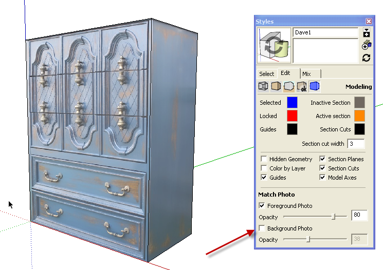This screenshot has height=270, width=383.
Task: Change the Selected color swatch
Action: click(x=292, y=103)
